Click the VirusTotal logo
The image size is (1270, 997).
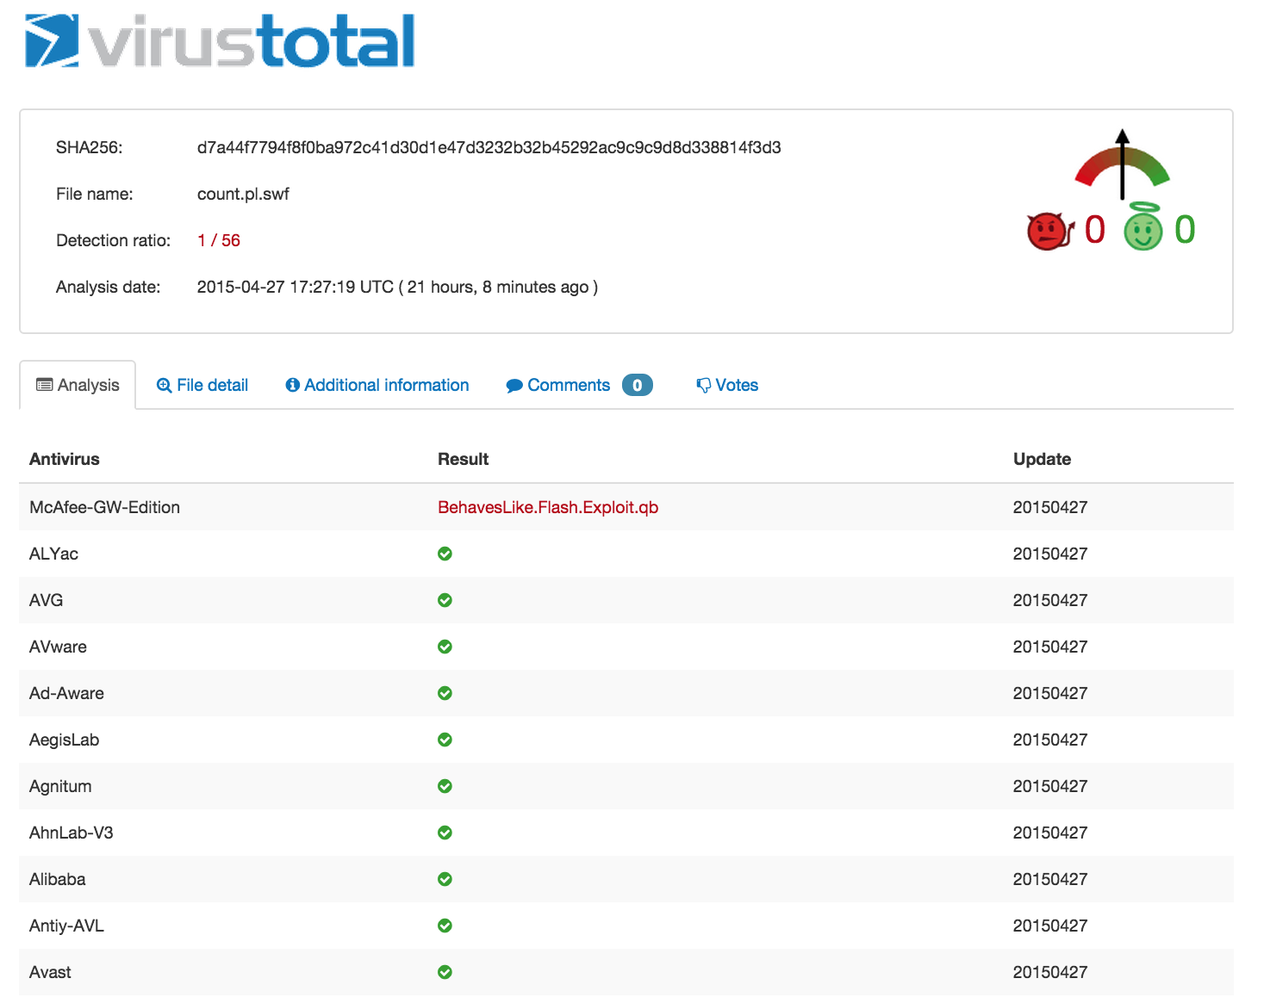pyautogui.click(x=221, y=40)
